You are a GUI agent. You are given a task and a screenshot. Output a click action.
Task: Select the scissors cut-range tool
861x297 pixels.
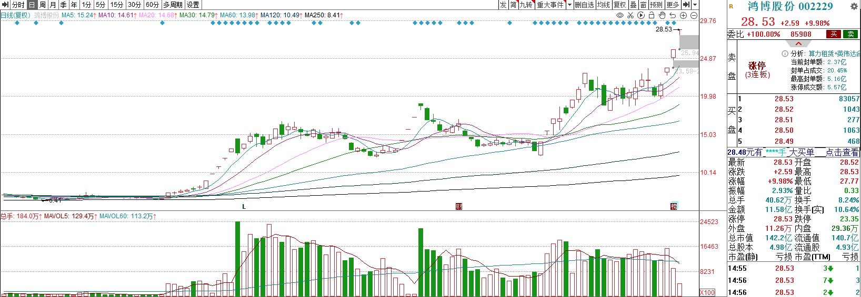pyautogui.click(x=630, y=16)
